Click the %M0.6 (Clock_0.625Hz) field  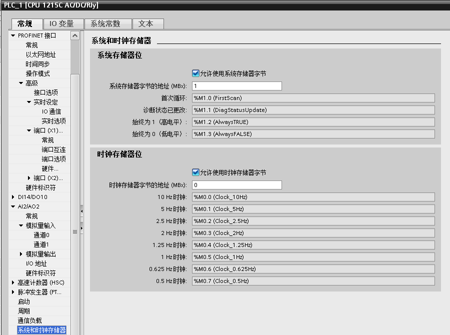(313, 269)
